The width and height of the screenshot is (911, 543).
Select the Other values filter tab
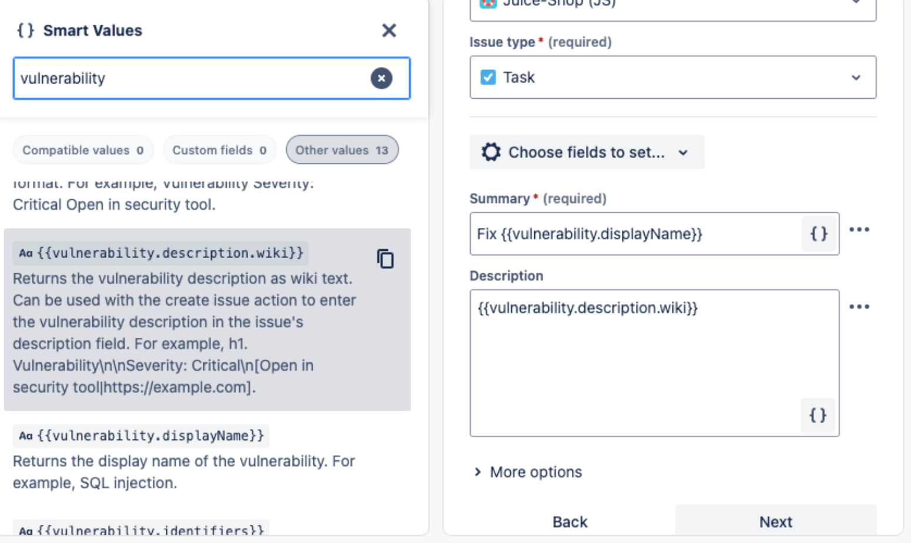(341, 150)
